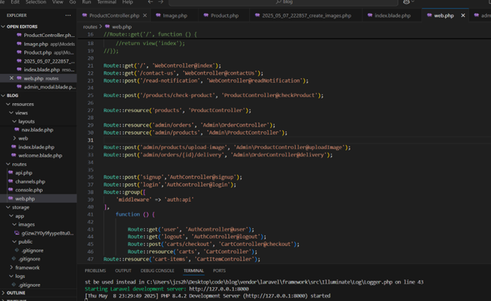This screenshot has width=491, height=301.
Task: Switch to the ProductController.php tab
Action: tap(114, 16)
